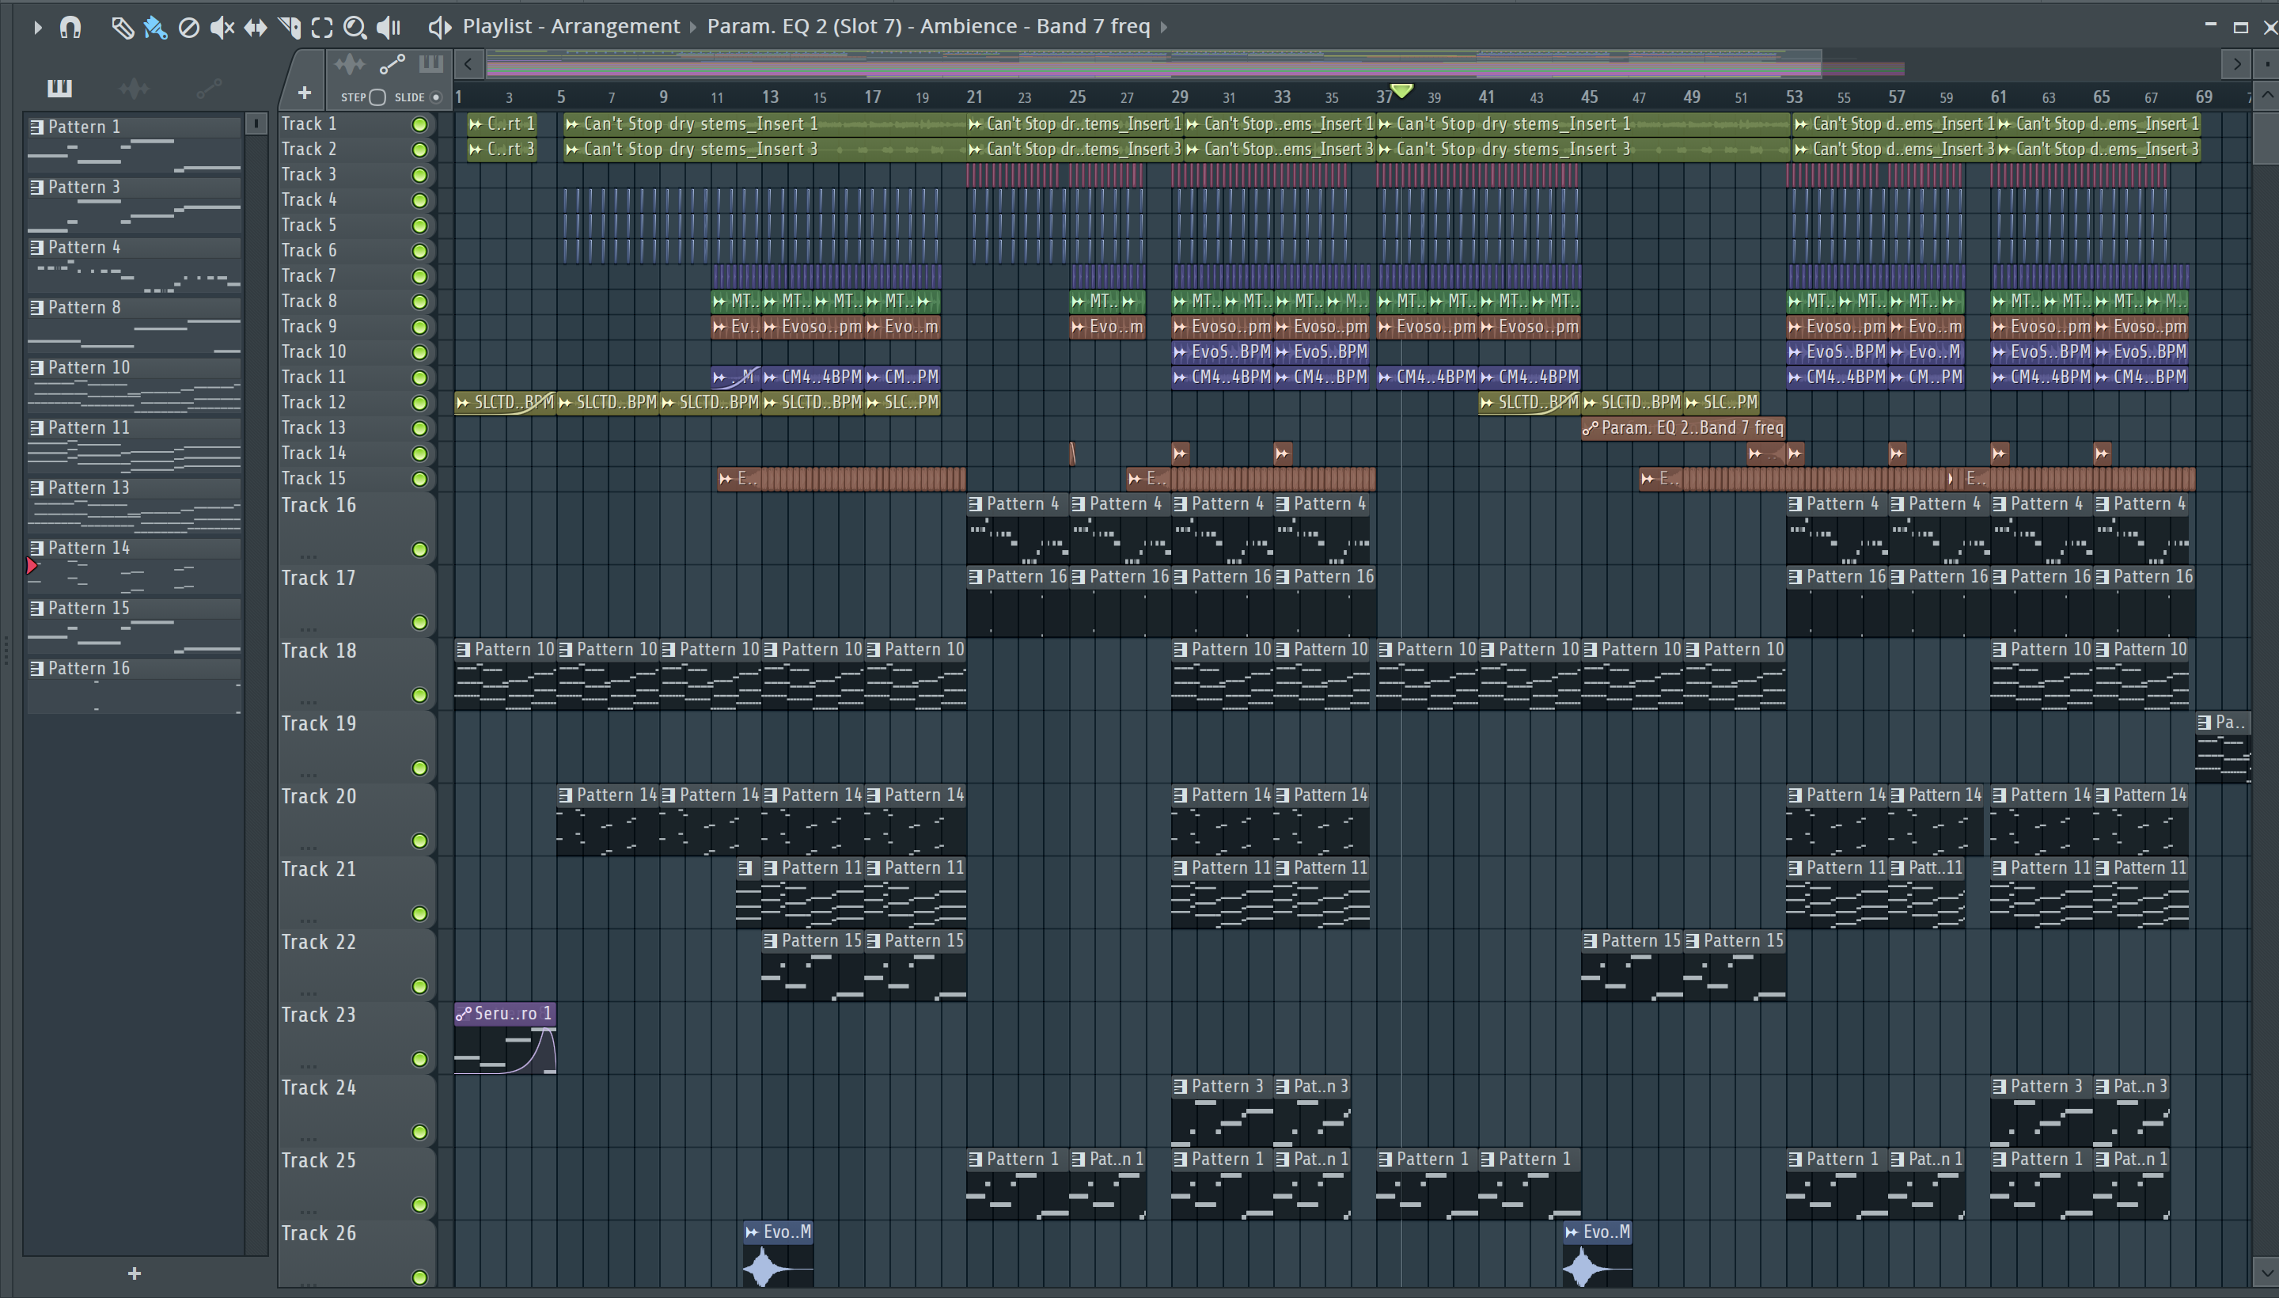Select the Select marquee tool
Image resolution: width=2279 pixels, height=1298 pixels.
click(322, 28)
